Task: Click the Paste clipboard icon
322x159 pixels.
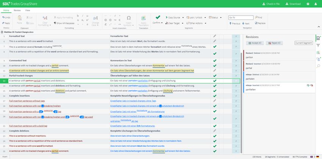Action: (19, 18)
